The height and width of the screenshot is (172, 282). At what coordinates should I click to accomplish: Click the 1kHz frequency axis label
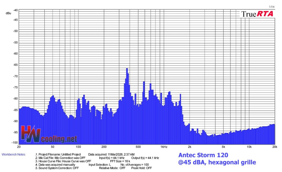click(x=163, y=147)
